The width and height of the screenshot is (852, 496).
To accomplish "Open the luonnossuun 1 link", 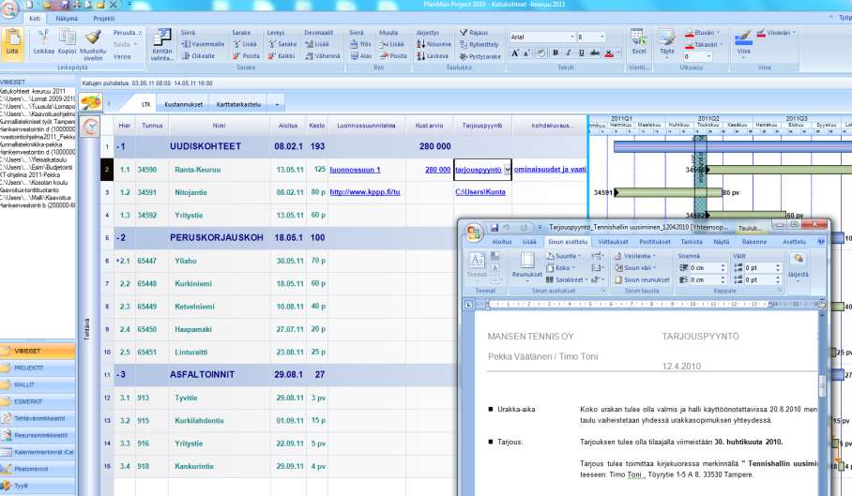I will coord(355,170).
